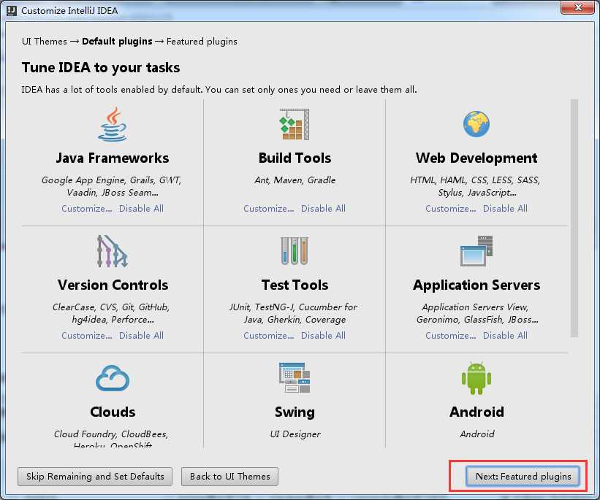This screenshot has height=500, width=600.
Task: Click 'Application Servers View, Geronimo' description
Action: click(x=477, y=313)
